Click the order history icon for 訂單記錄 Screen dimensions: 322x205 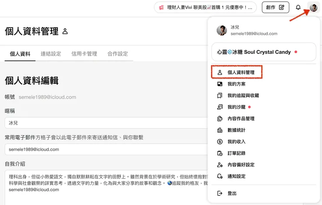click(220, 153)
